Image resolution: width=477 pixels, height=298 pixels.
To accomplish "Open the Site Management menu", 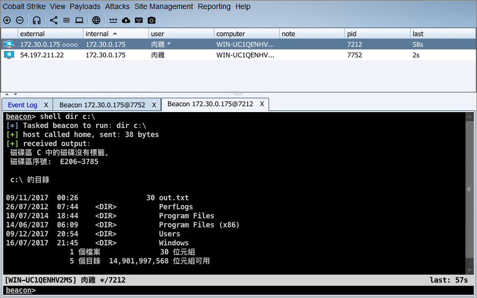I will (164, 6).
